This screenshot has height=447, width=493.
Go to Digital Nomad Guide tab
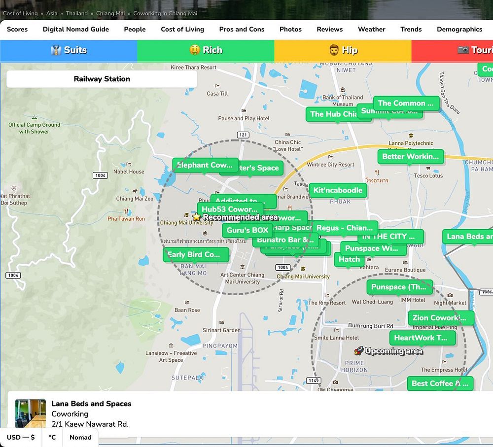coord(76,29)
